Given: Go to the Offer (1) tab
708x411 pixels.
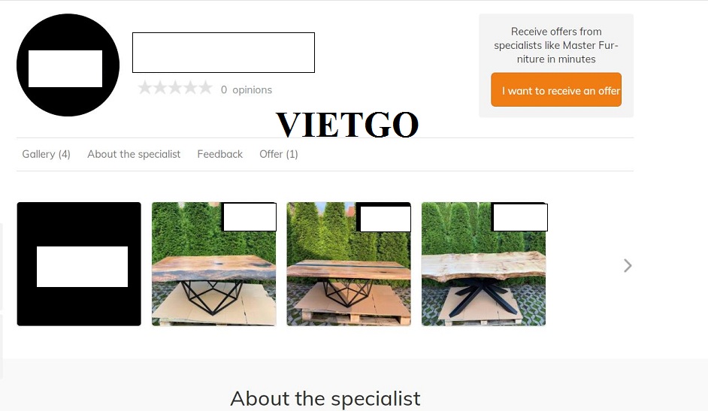Looking at the screenshot, I should [x=279, y=154].
